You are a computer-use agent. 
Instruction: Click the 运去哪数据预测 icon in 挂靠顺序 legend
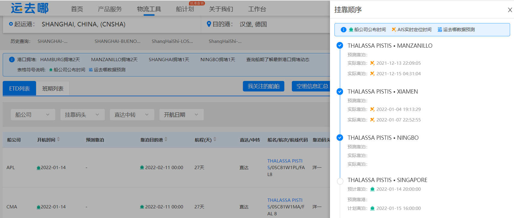[x=440, y=29]
